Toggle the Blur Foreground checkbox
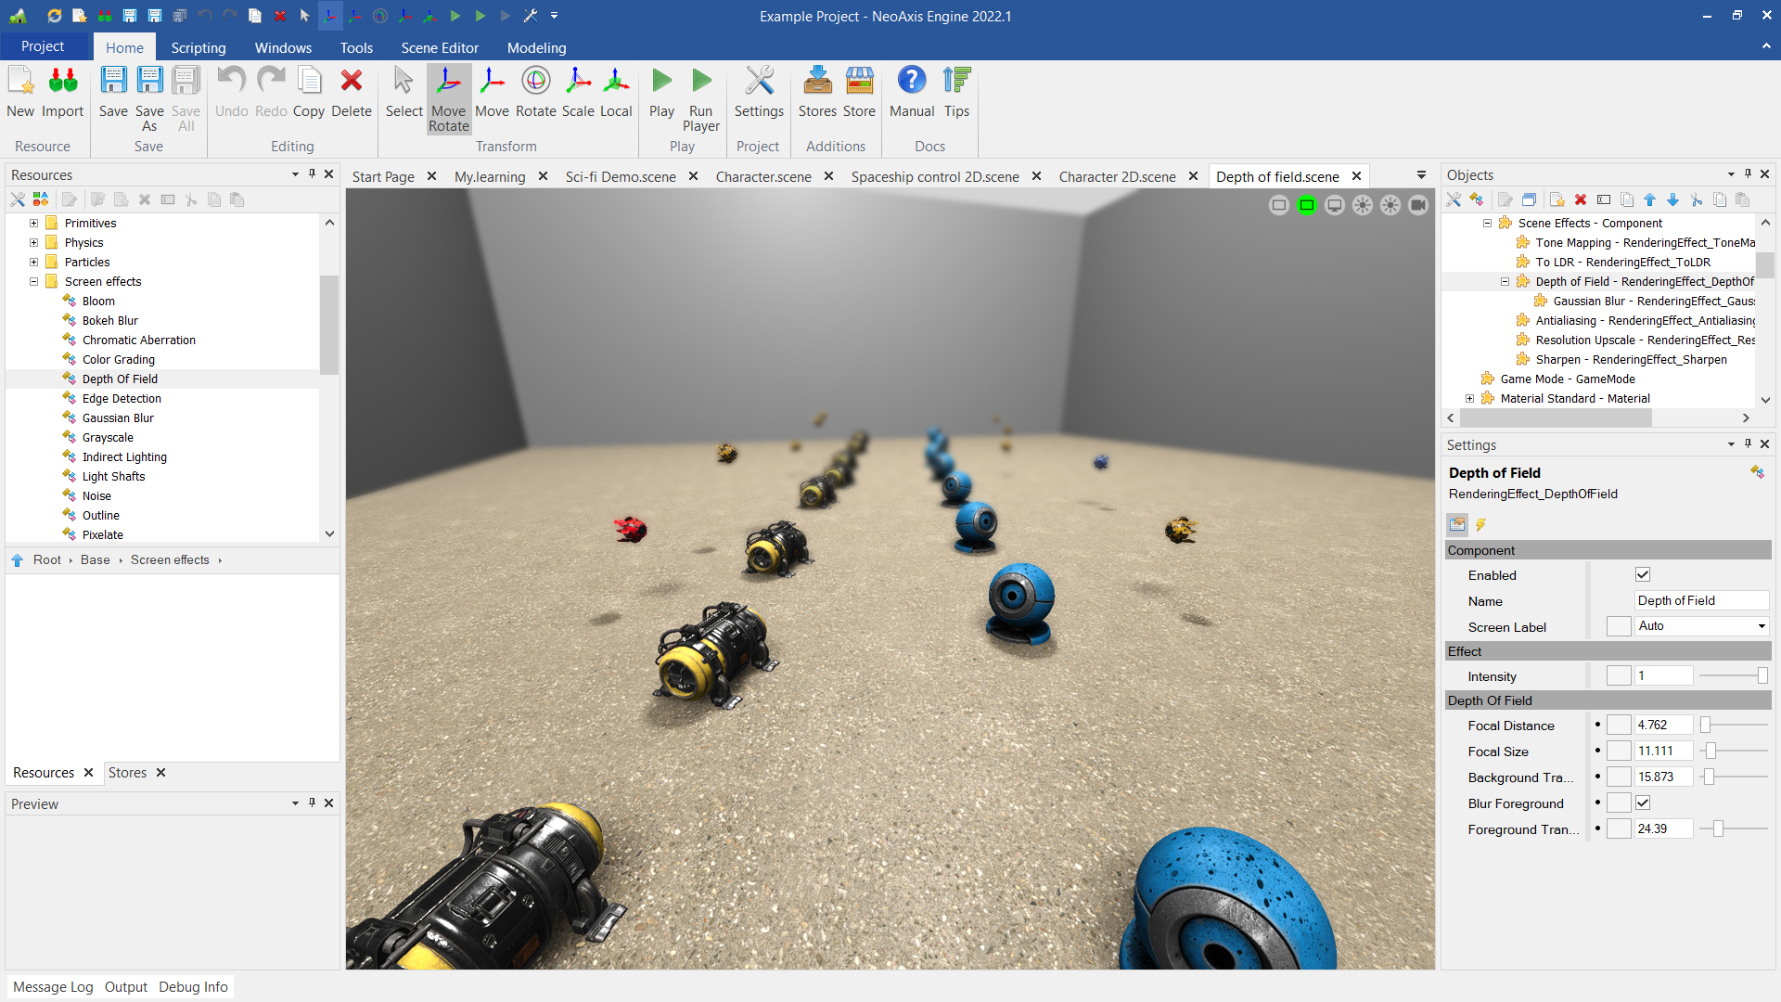 1643,803
